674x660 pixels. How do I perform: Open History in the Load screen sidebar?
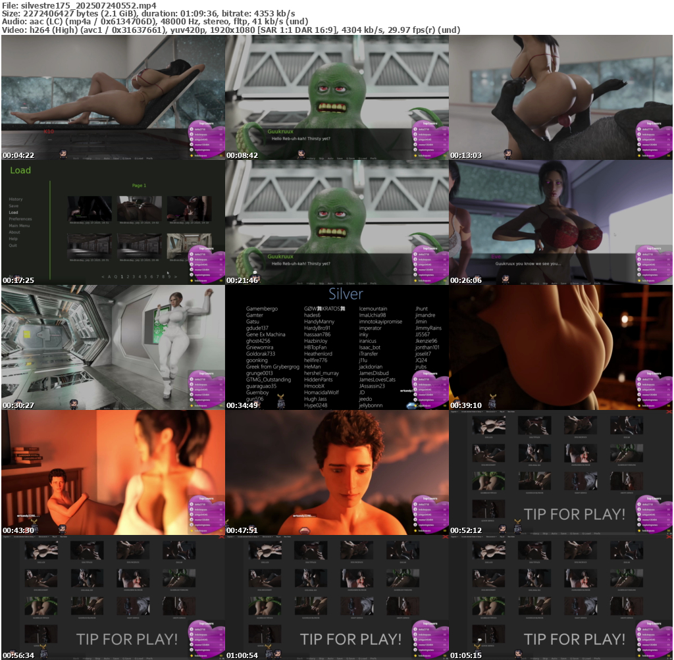pyautogui.click(x=16, y=199)
